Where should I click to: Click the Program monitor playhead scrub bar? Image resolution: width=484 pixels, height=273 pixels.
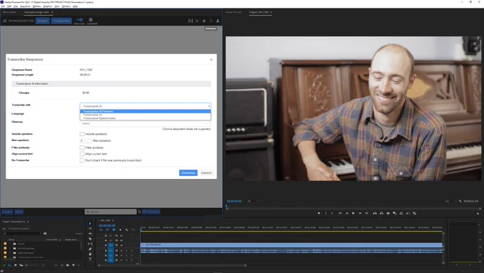354,207
